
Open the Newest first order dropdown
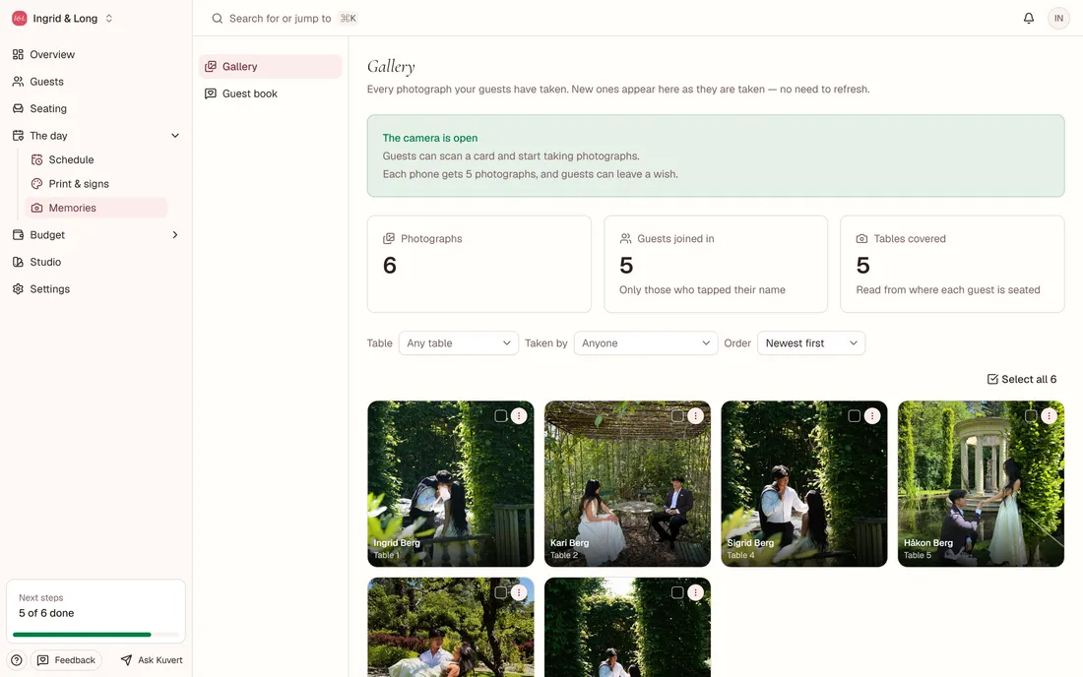point(811,343)
